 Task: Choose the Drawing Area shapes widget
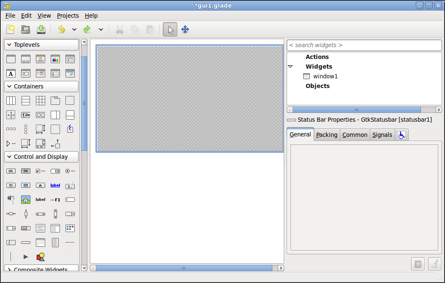point(41,257)
